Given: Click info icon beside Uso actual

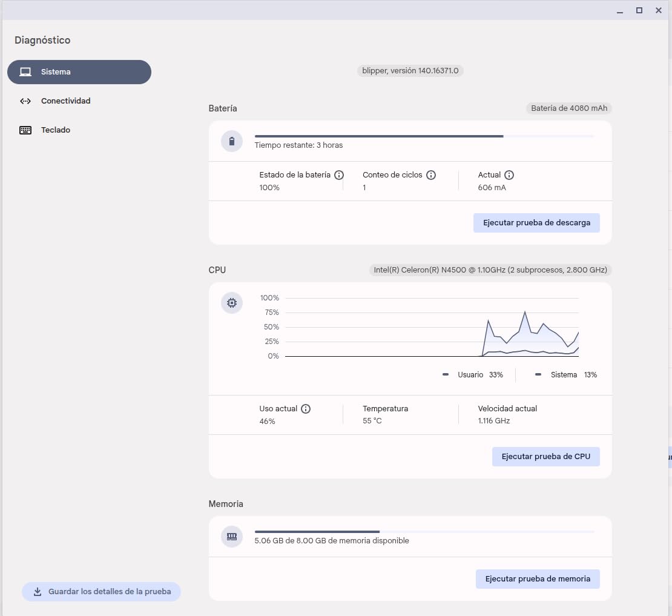Looking at the screenshot, I should [x=306, y=409].
